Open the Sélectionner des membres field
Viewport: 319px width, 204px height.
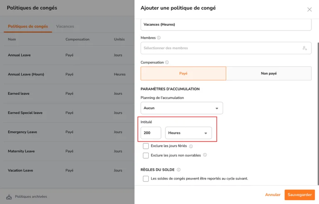coord(220,48)
